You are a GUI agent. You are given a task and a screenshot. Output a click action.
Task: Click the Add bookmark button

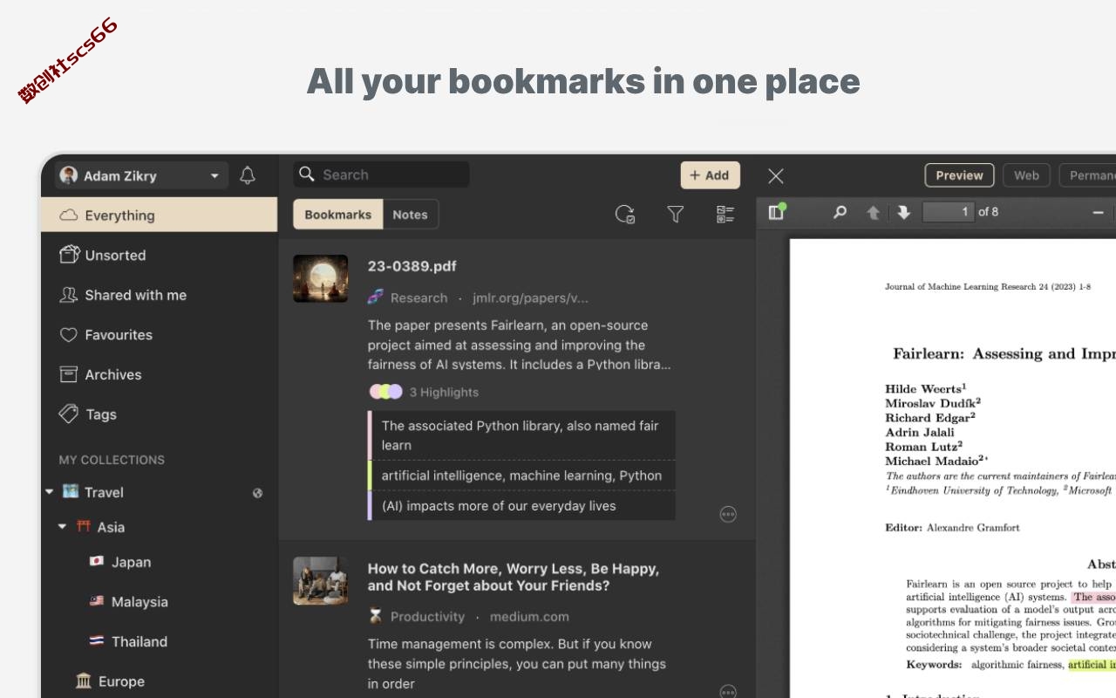pyautogui.click(x=710, y=175)
